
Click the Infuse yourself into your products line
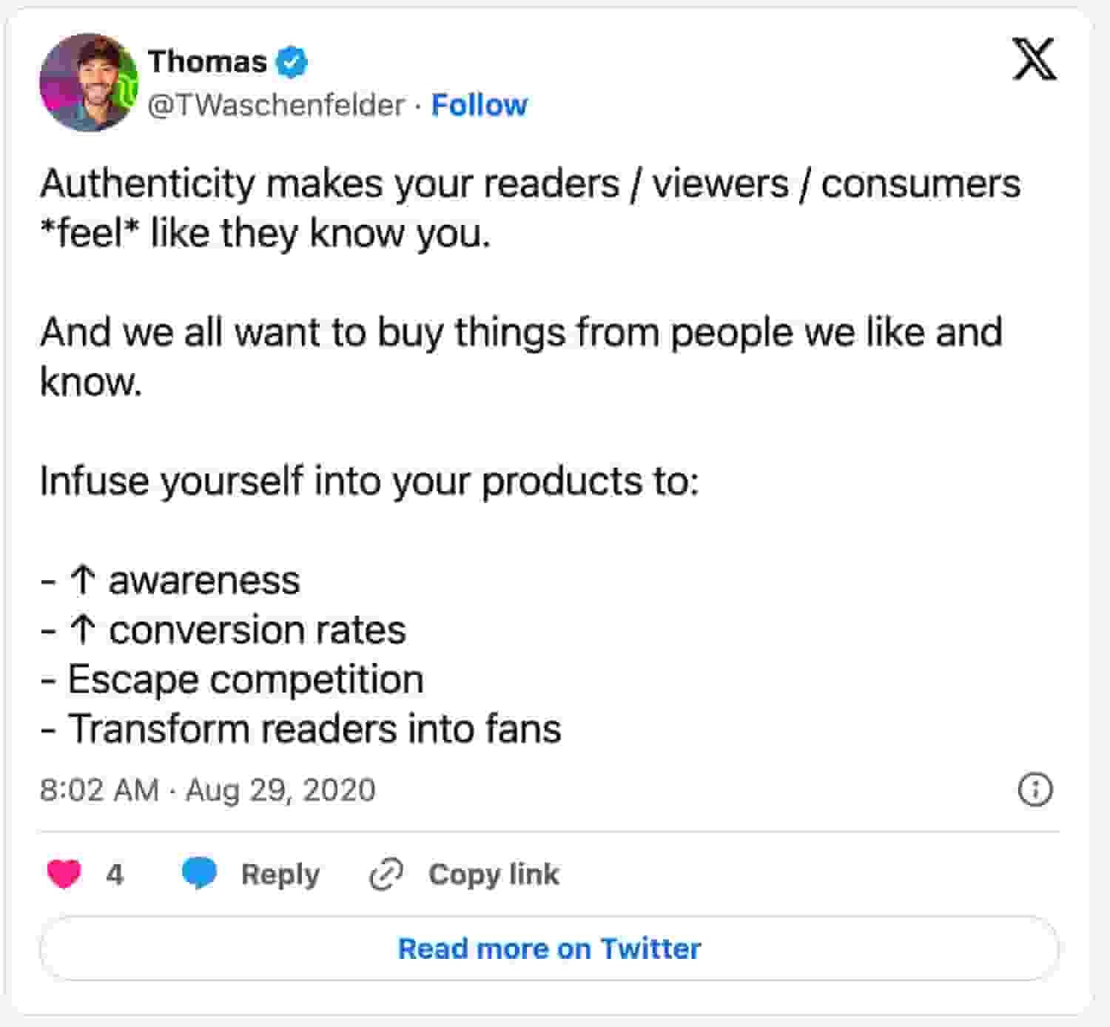369,481
